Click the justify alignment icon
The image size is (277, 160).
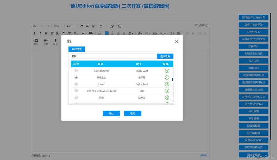pos(124,33)
